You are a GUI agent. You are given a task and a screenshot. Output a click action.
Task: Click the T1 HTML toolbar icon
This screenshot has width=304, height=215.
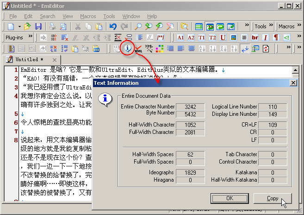pyautogui.click(x=202, y=38)
